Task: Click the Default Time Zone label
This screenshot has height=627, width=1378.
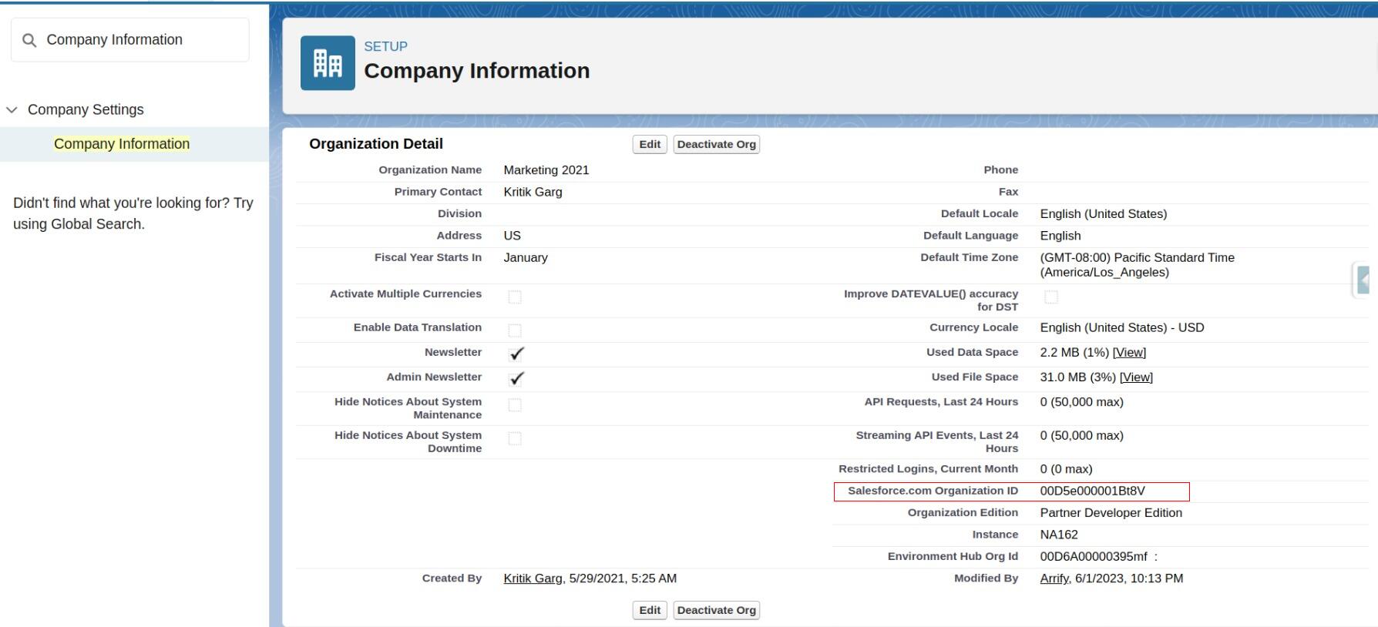Action: click(x=970, y=257)
